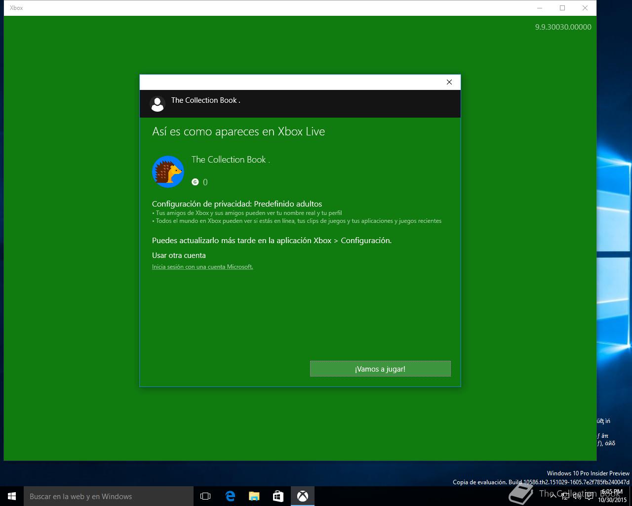
Task: Click the Gamerscore value 0
Action: coord(205,182)
